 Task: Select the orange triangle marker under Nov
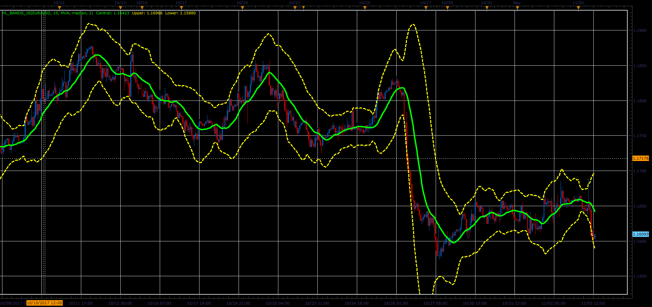(517, 8)
